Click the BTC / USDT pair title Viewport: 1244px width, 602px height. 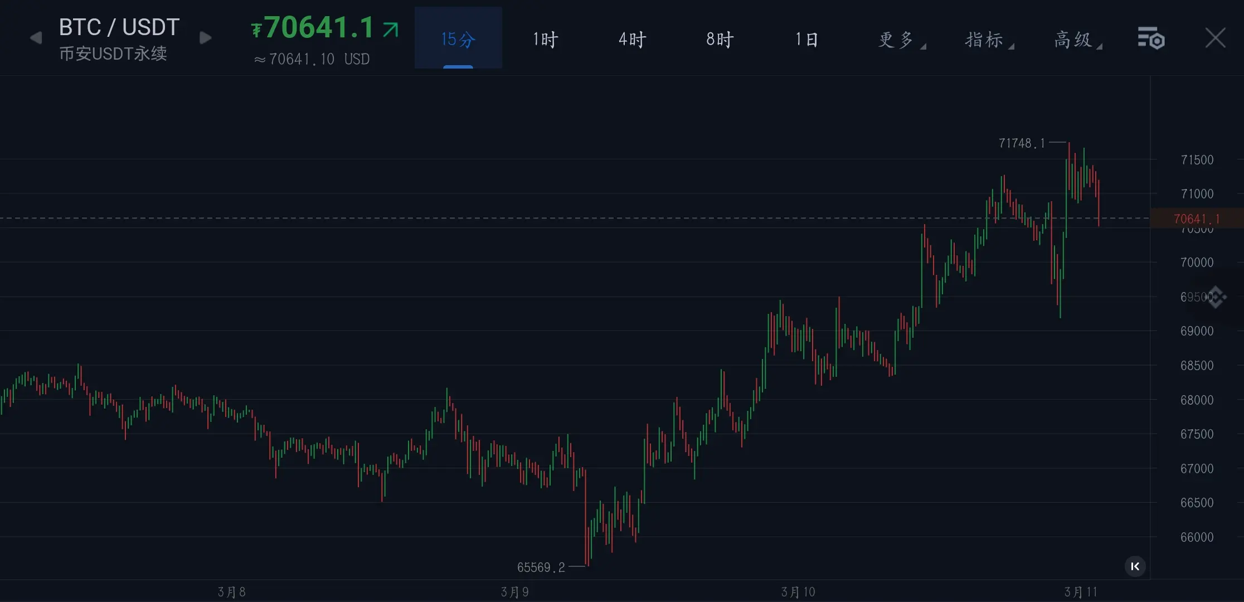tap(119, 27)
